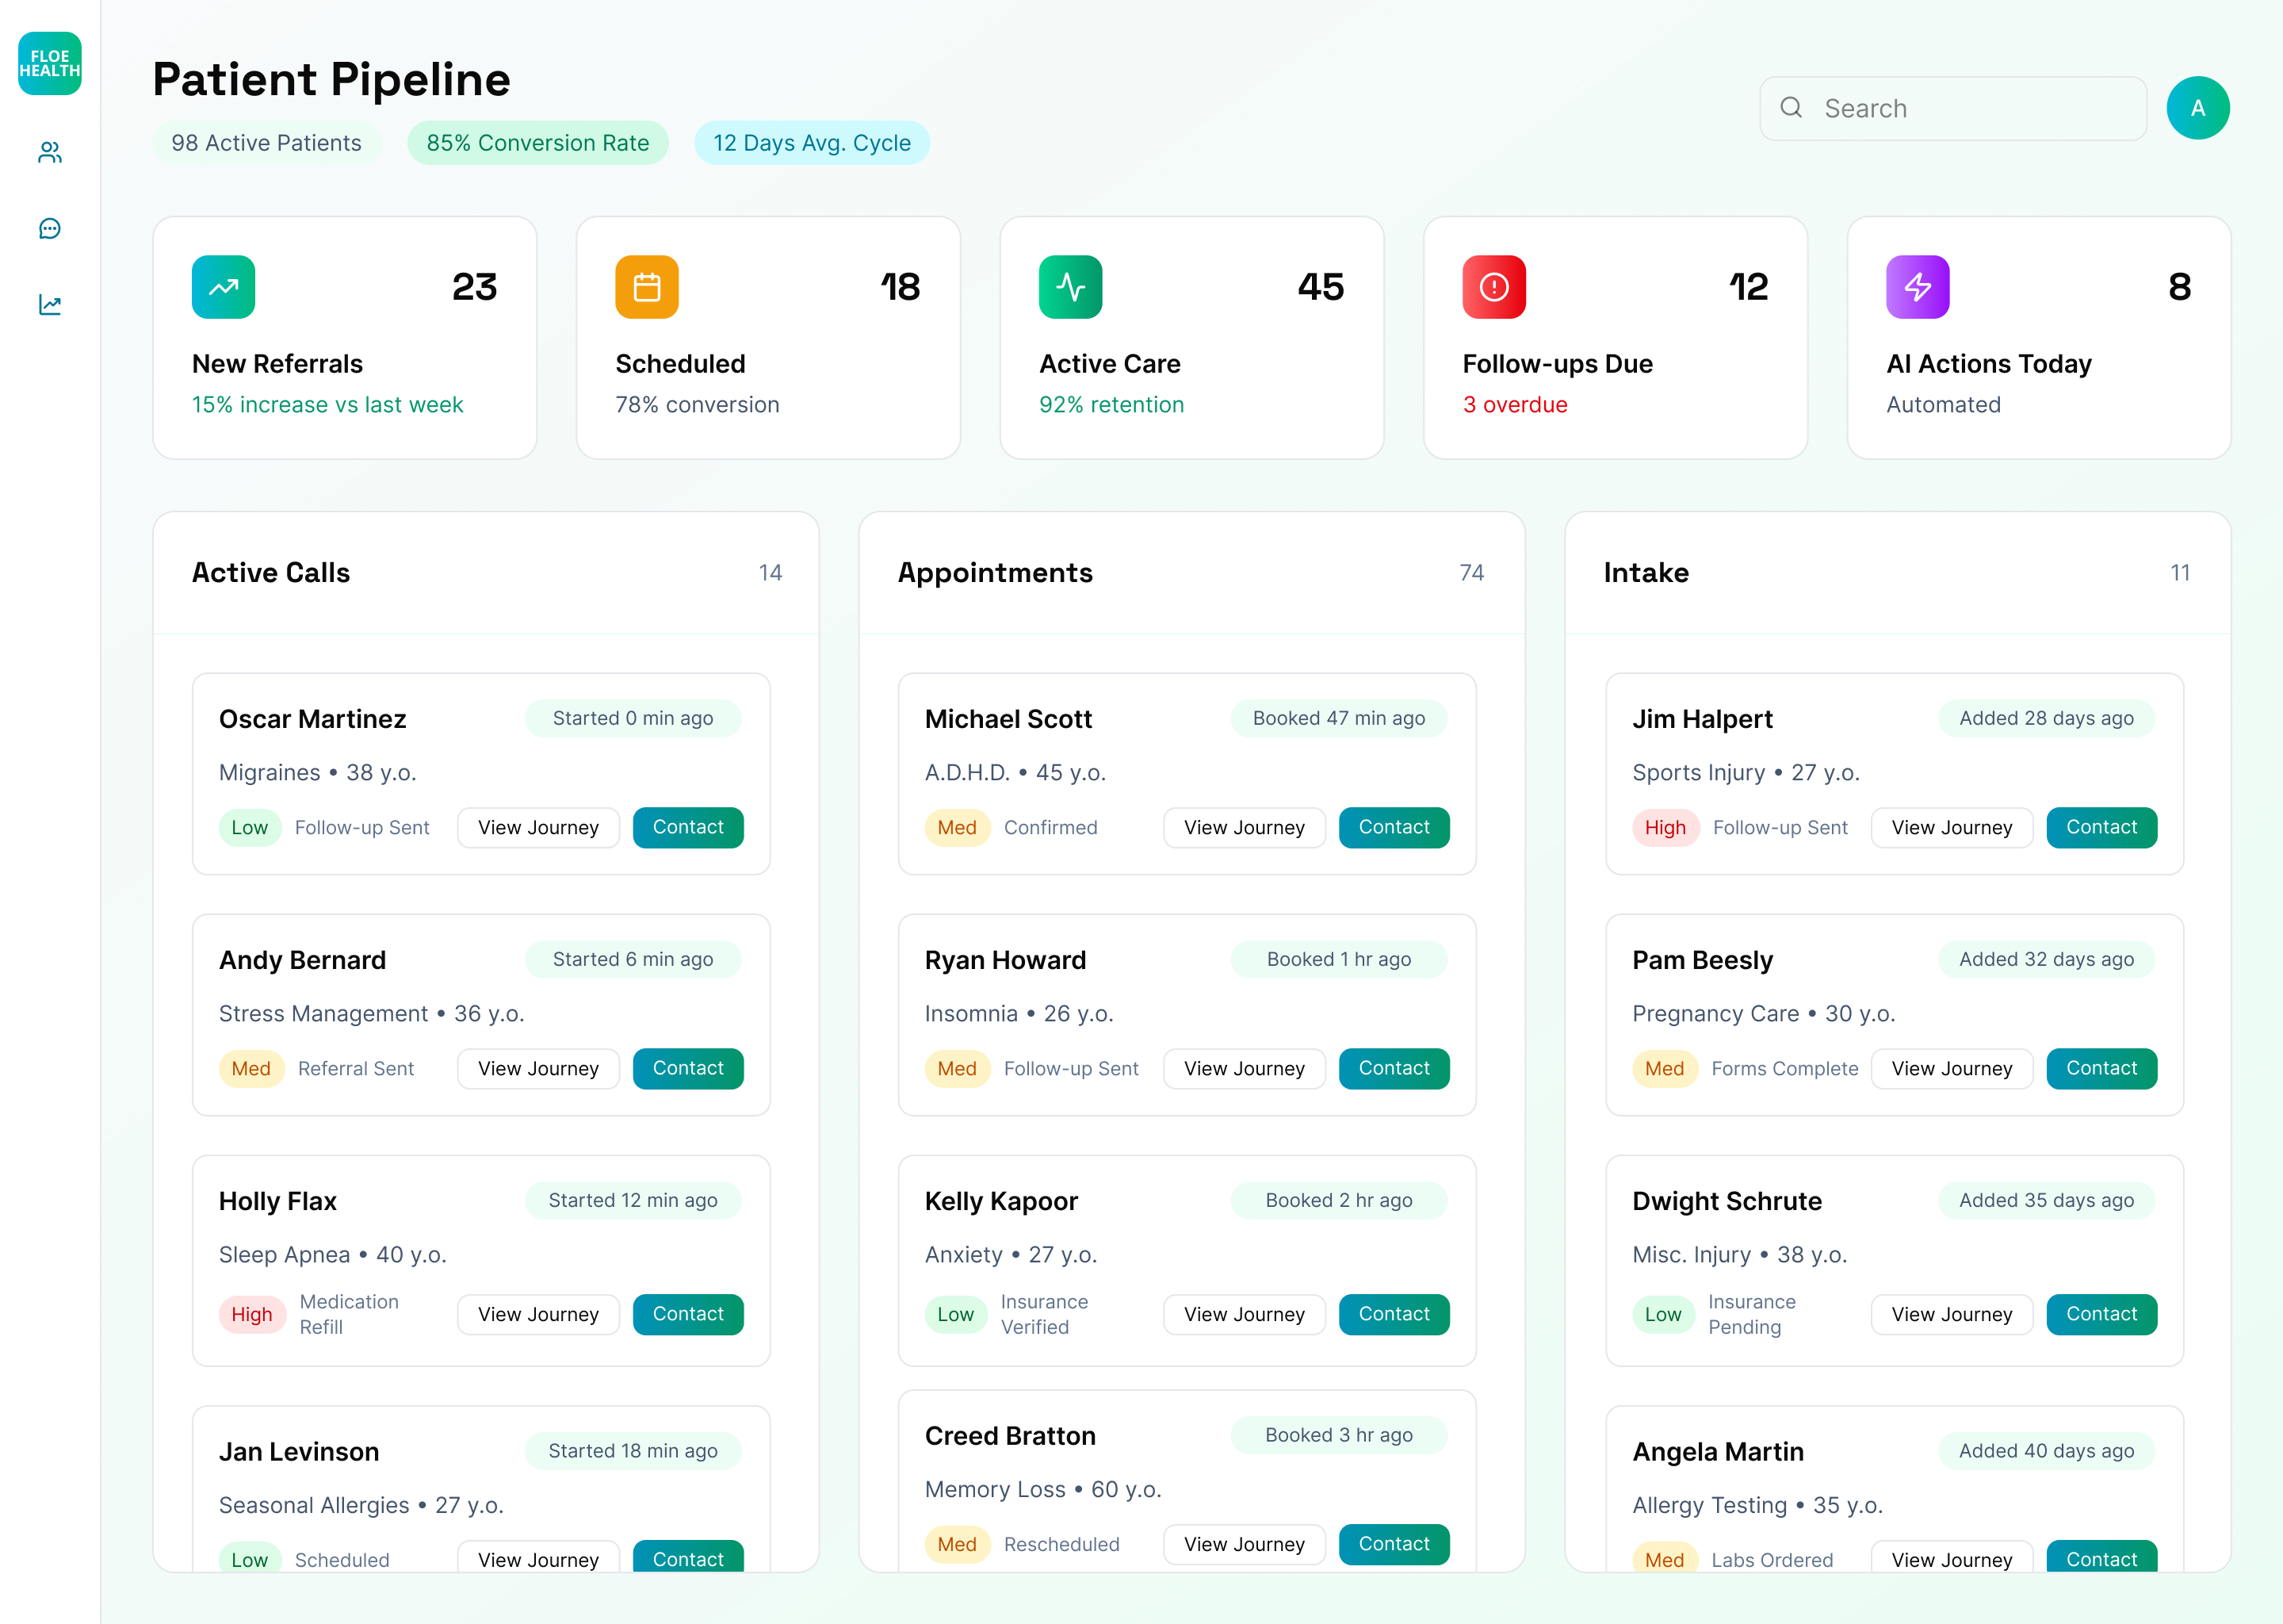Open the analytics chart sidebar icon

click(x=49, y=305)
